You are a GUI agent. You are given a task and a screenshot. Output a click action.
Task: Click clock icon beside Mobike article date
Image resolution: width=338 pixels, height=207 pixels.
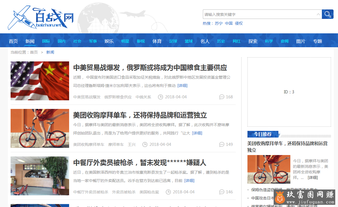point(145,144)
